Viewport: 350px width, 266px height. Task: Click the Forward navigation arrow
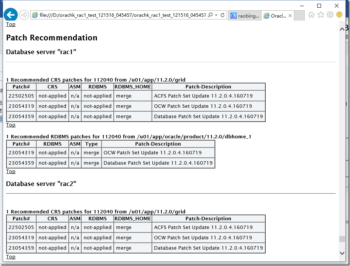(24, 15)
